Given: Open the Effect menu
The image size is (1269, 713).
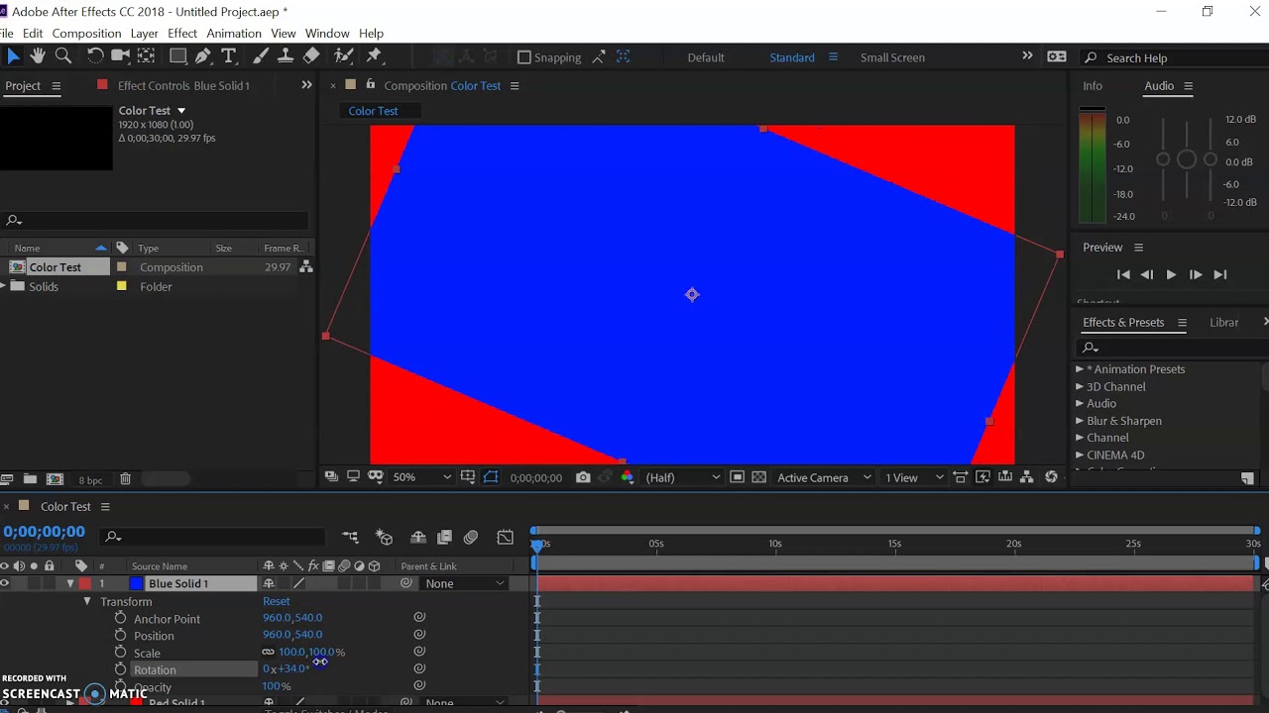Looking at the screenshot, I should point(182,34).
